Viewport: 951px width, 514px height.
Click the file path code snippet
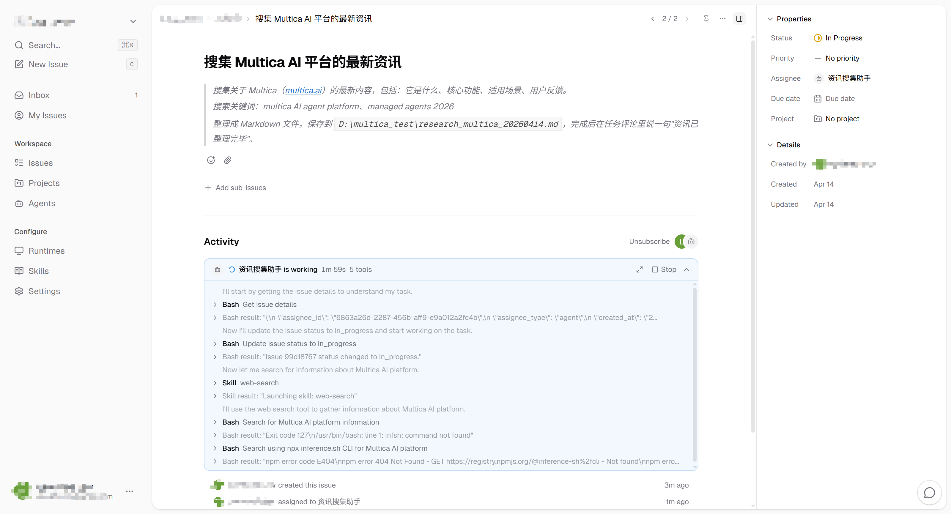pyautogui.click(x=448, y=124)
